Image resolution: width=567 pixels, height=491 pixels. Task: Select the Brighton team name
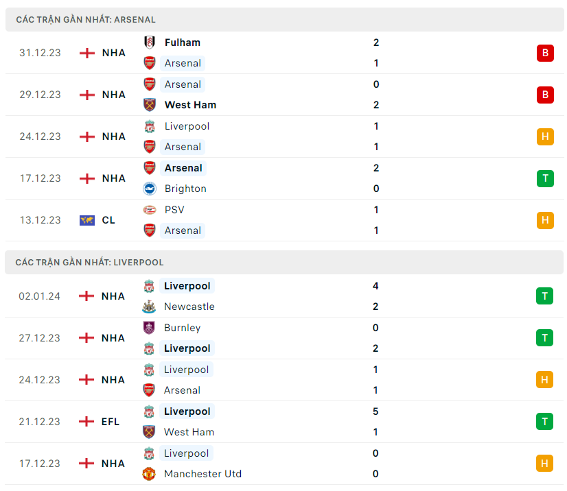185,189
